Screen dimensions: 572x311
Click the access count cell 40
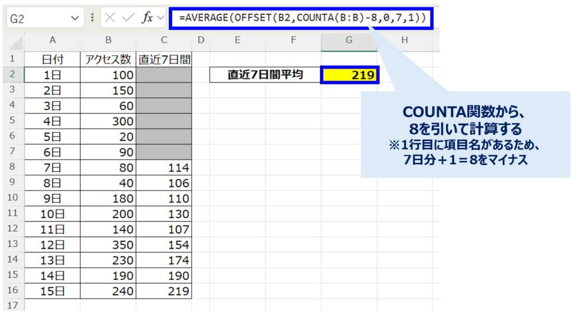point(108,183)
